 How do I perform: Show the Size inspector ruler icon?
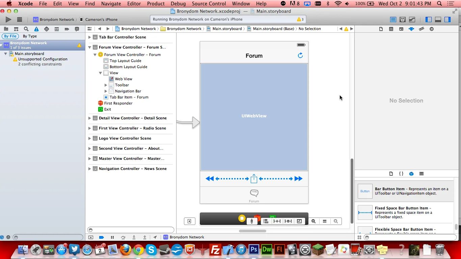point(422,29)
